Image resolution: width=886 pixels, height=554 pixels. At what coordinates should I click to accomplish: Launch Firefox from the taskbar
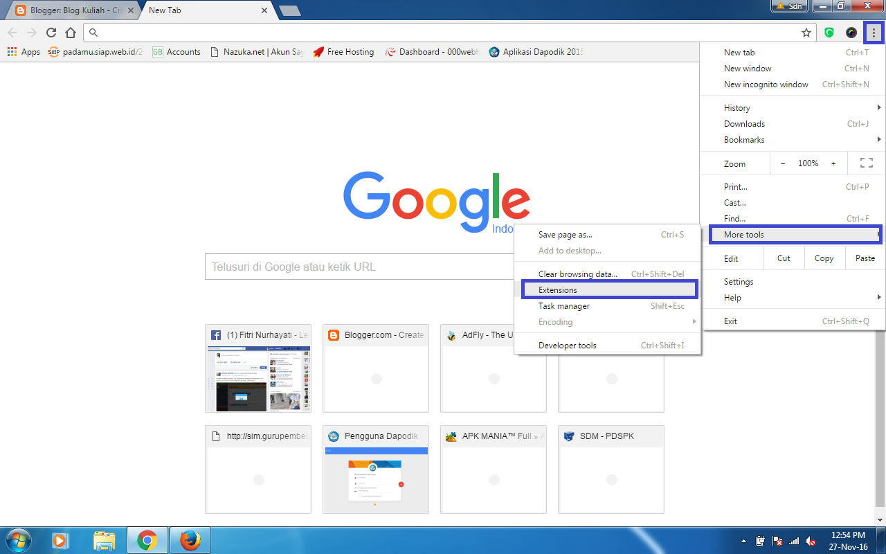pyautogui.click(x=190, y=539)
